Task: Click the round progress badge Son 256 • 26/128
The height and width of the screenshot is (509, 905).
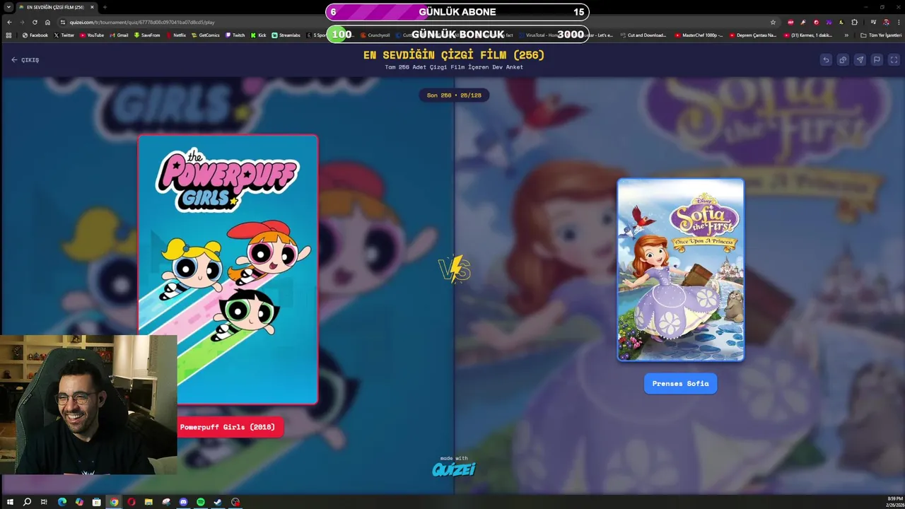Action: pos(454,95)
